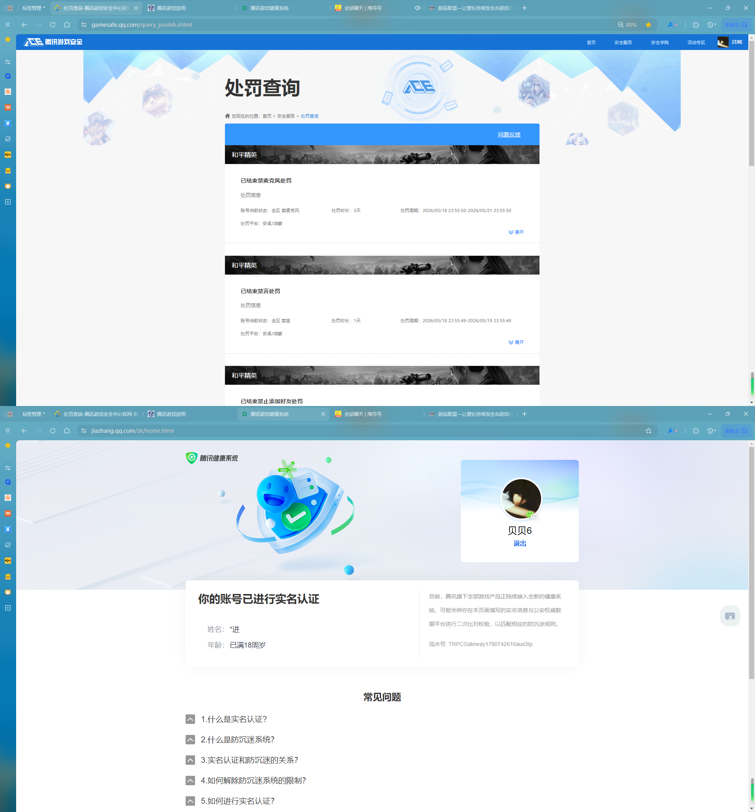Open the 7881 icon in bottom window sidebar

pyautogui.click(x=8, y=513)
